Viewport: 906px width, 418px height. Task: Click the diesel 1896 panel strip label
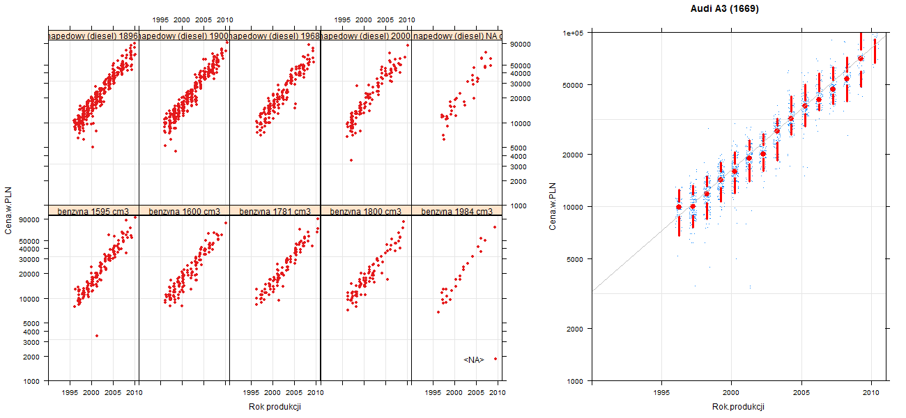click(93, 36)
